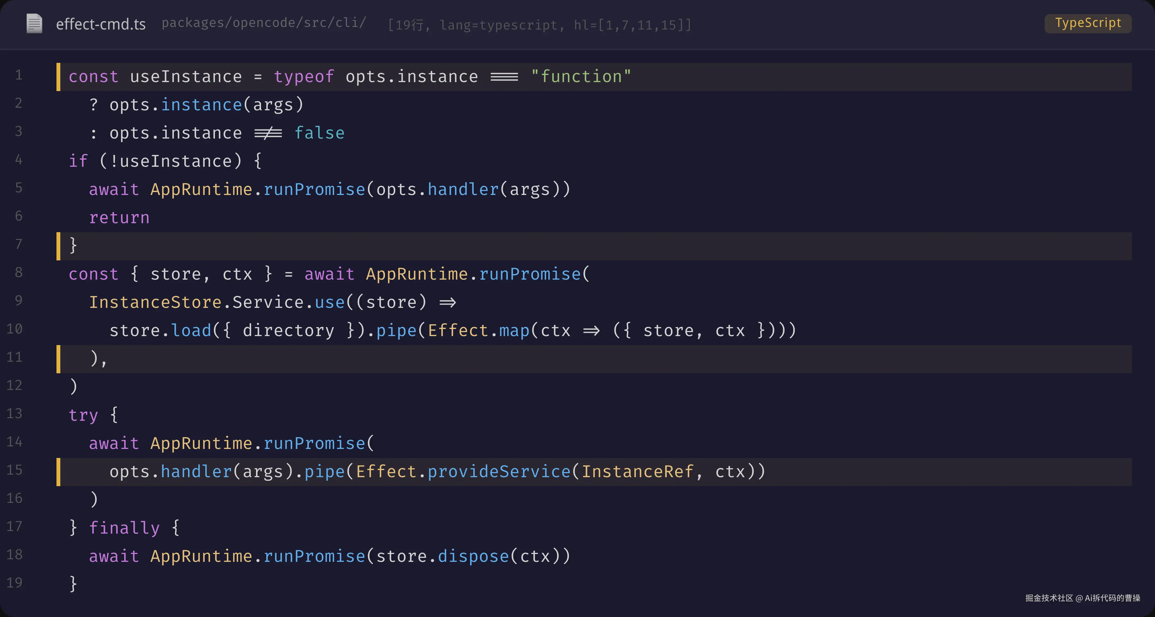The image size is (1155, 617).
Task: Click line number 11 in the gutter
Action: 14,357
